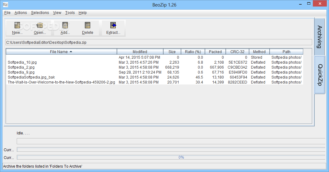Open the Actions menu

coord(21,12)
